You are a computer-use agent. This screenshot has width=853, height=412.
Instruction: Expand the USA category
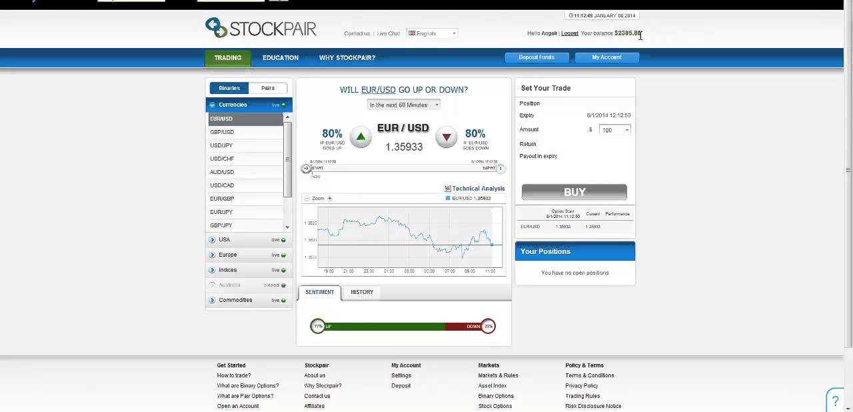pos(249,239)
